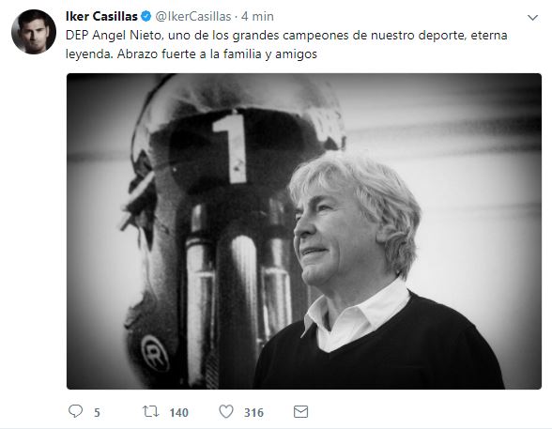This screenshot has height=429, width=552.
Task: Open the tweet permalink via '4 min' timestamp
Action: pyautogui.click(x=257, y=17)
